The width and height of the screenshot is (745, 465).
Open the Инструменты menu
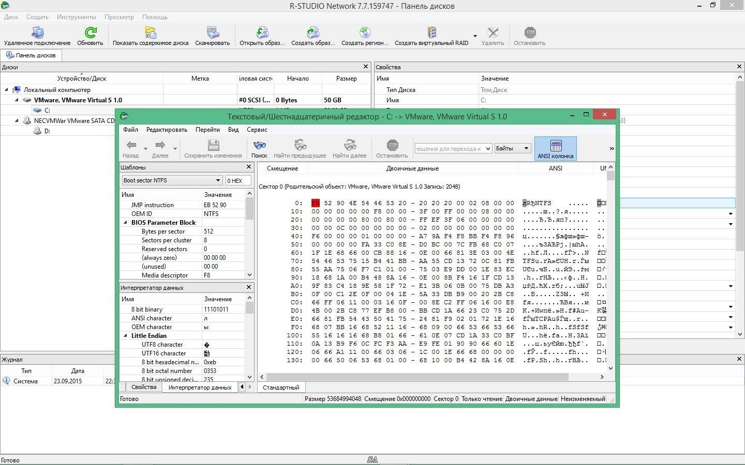pos(77,17)
